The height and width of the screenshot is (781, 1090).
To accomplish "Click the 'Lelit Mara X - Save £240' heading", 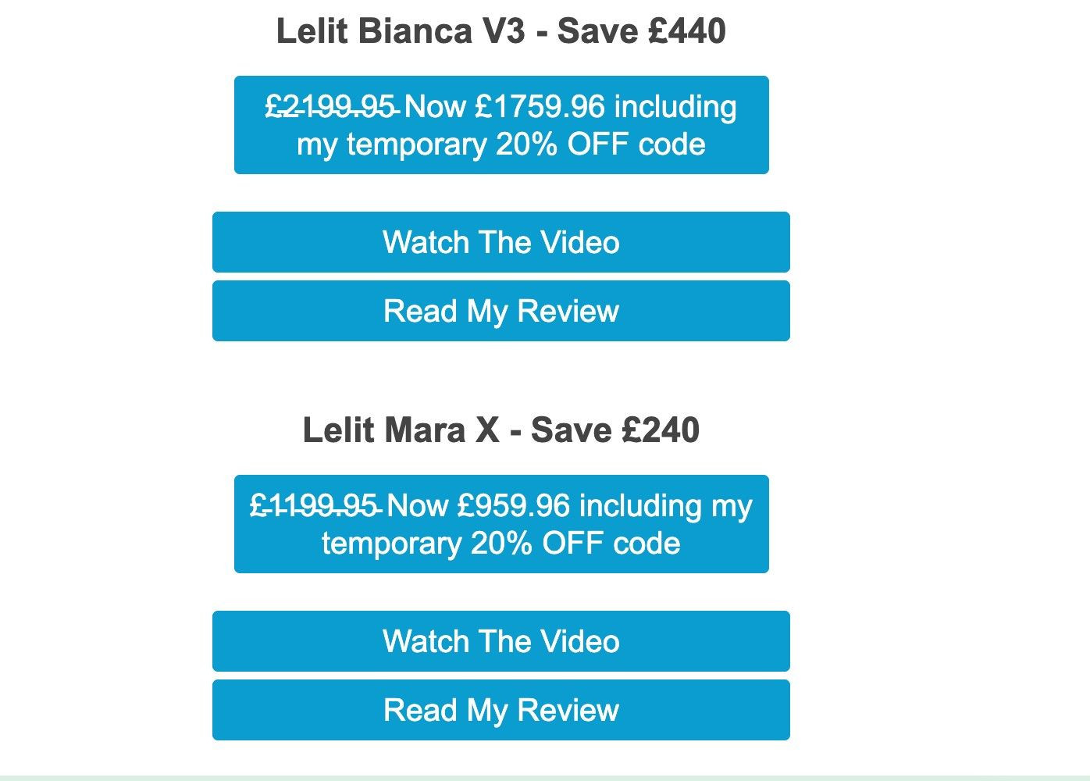I will point(501,430).
